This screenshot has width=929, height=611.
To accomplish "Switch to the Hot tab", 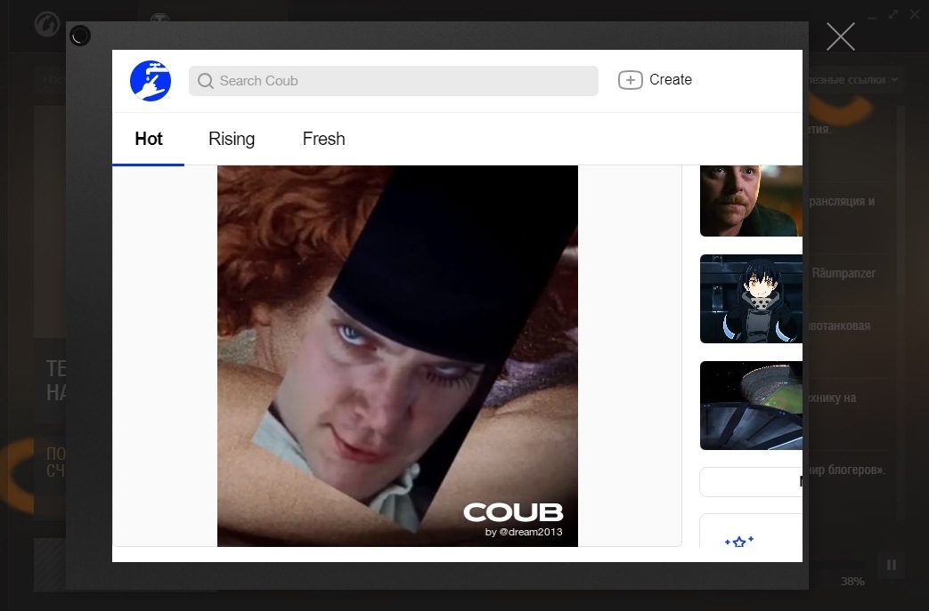I will point(148,139).
